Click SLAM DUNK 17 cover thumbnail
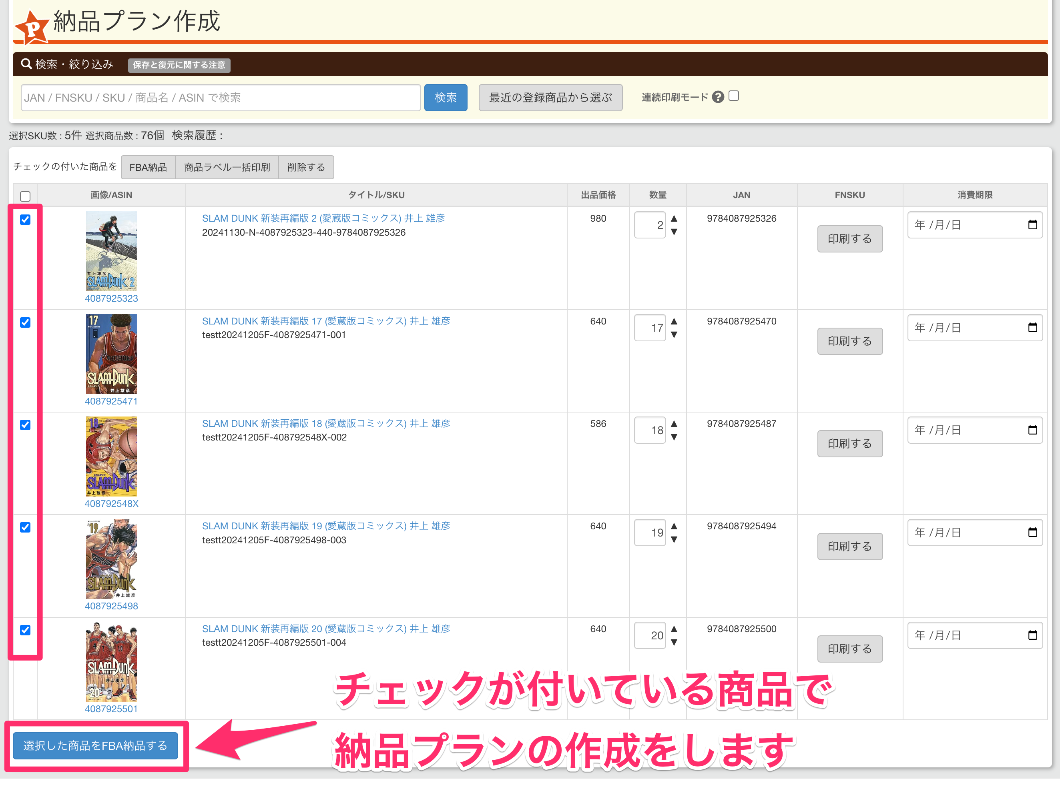Viewport: 1060px width, 797px height. click(x=111, y=354)
